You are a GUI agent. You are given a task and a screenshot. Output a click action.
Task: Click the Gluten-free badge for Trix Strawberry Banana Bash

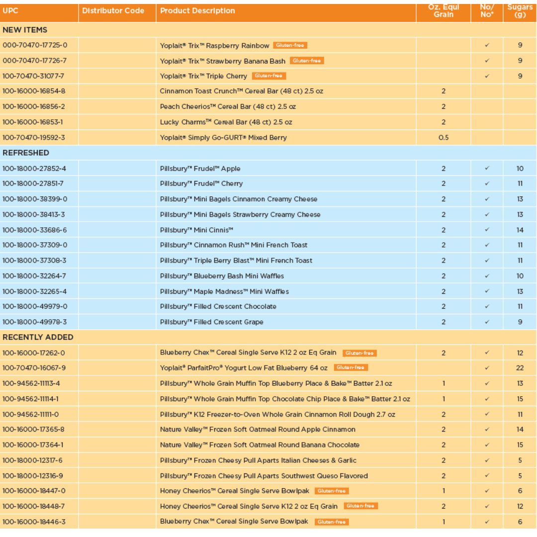click(x=307, y=61)
